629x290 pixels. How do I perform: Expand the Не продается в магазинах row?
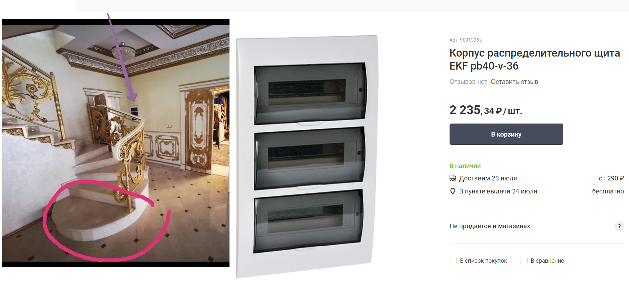pos(537,226)
